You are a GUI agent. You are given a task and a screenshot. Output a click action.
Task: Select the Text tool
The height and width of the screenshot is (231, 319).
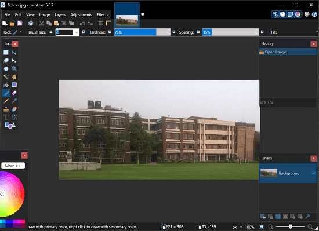[x=6, y=117]
